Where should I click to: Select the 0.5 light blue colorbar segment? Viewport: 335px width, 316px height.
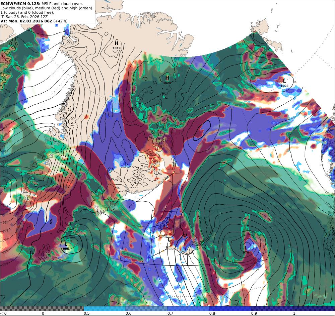click(x=105, y=309)
